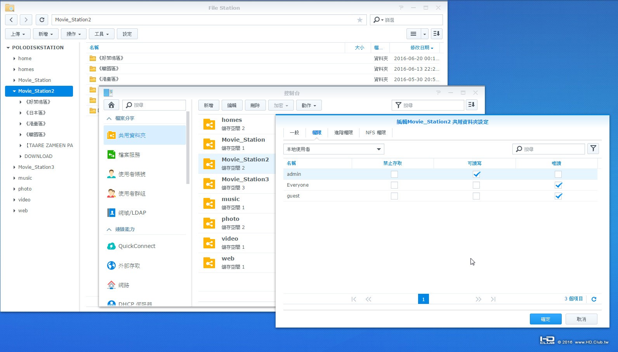The width and height of the screenshot is (618, 352).
Task: Sort File Station by name column
Action: pos(215,47)
